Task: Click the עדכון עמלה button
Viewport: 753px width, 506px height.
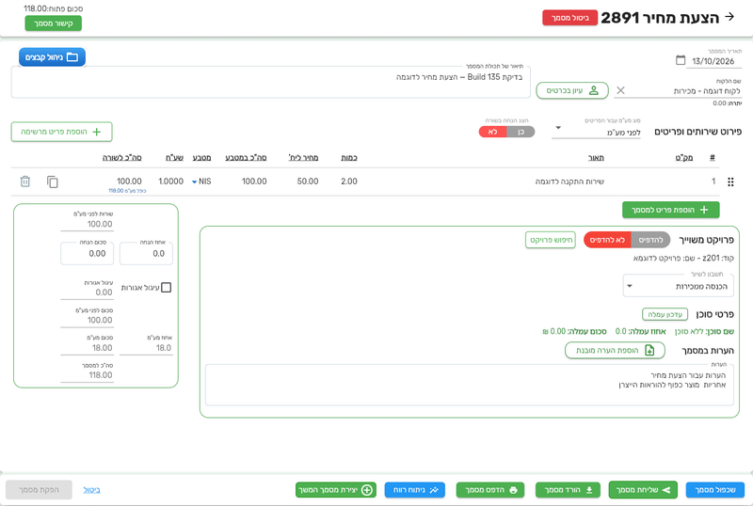Action: tap(665, 314)
